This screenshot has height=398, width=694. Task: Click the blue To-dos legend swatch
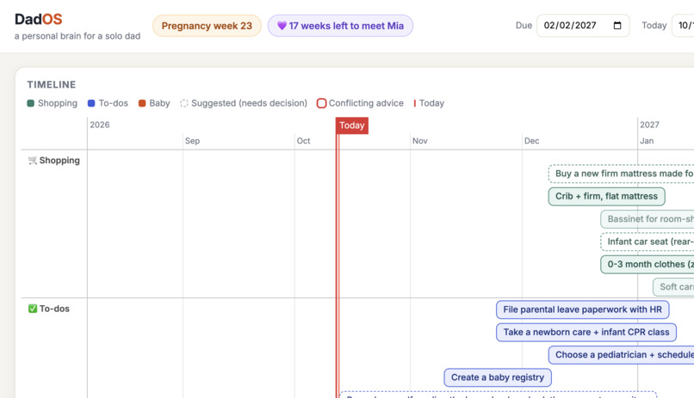pyautogui.click(x=91, y=103)
